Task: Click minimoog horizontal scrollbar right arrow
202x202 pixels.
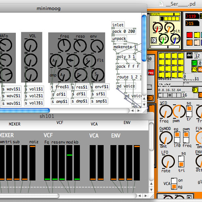Action: (139, 111)
